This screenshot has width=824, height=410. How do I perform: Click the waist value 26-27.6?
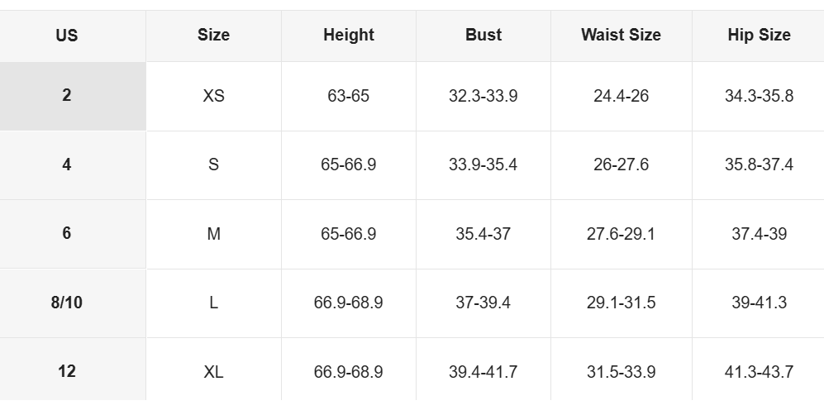621,164
